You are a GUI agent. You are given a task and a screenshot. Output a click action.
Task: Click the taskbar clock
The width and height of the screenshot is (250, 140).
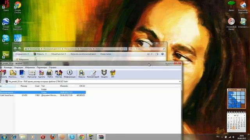point(241,137)
